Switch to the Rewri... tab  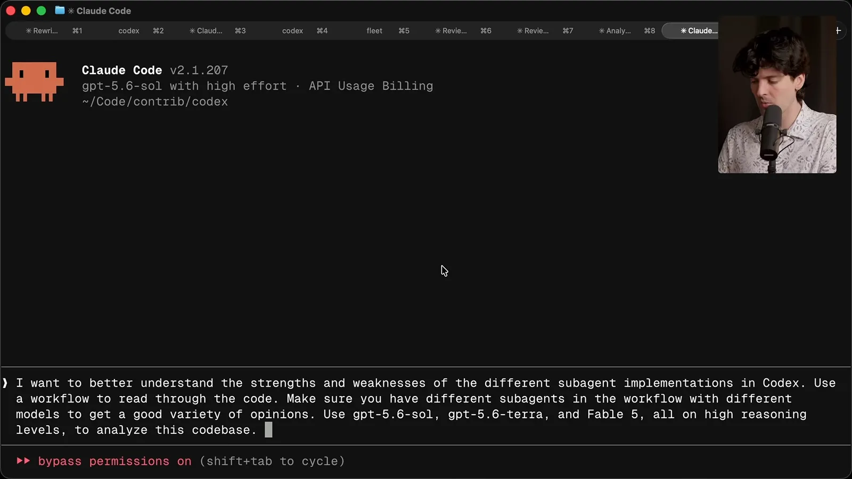[x=53, y=31]
